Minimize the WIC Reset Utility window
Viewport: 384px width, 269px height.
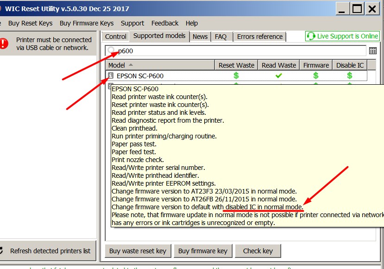pyautogui.click(x=342, y=9)
